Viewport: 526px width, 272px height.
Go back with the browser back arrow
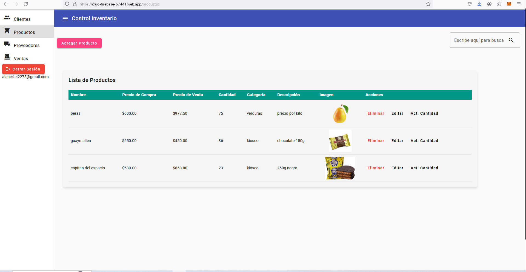pyautogui.click(x=6, y=4)
